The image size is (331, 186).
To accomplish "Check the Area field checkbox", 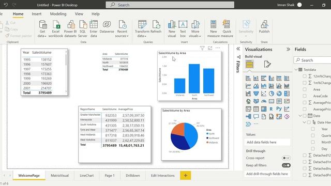I will 305,89.
